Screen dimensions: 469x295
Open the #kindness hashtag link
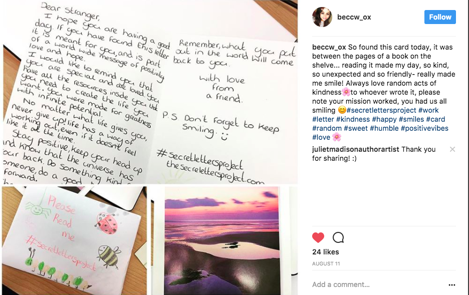[353, 119]
